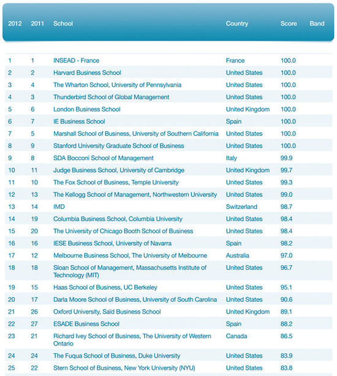Click Canada in the Richard Ivey row
Image resolution: width=337 pixels, height=376 pixels.
(237, 336)
